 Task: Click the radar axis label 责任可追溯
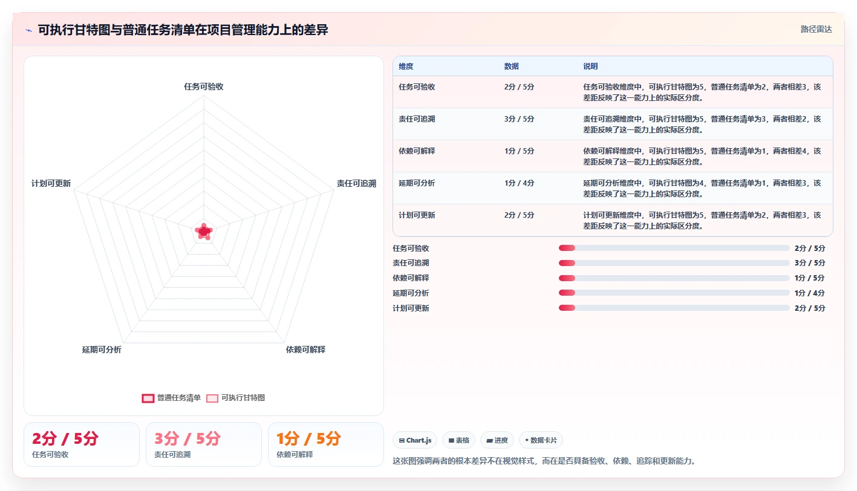356,183
